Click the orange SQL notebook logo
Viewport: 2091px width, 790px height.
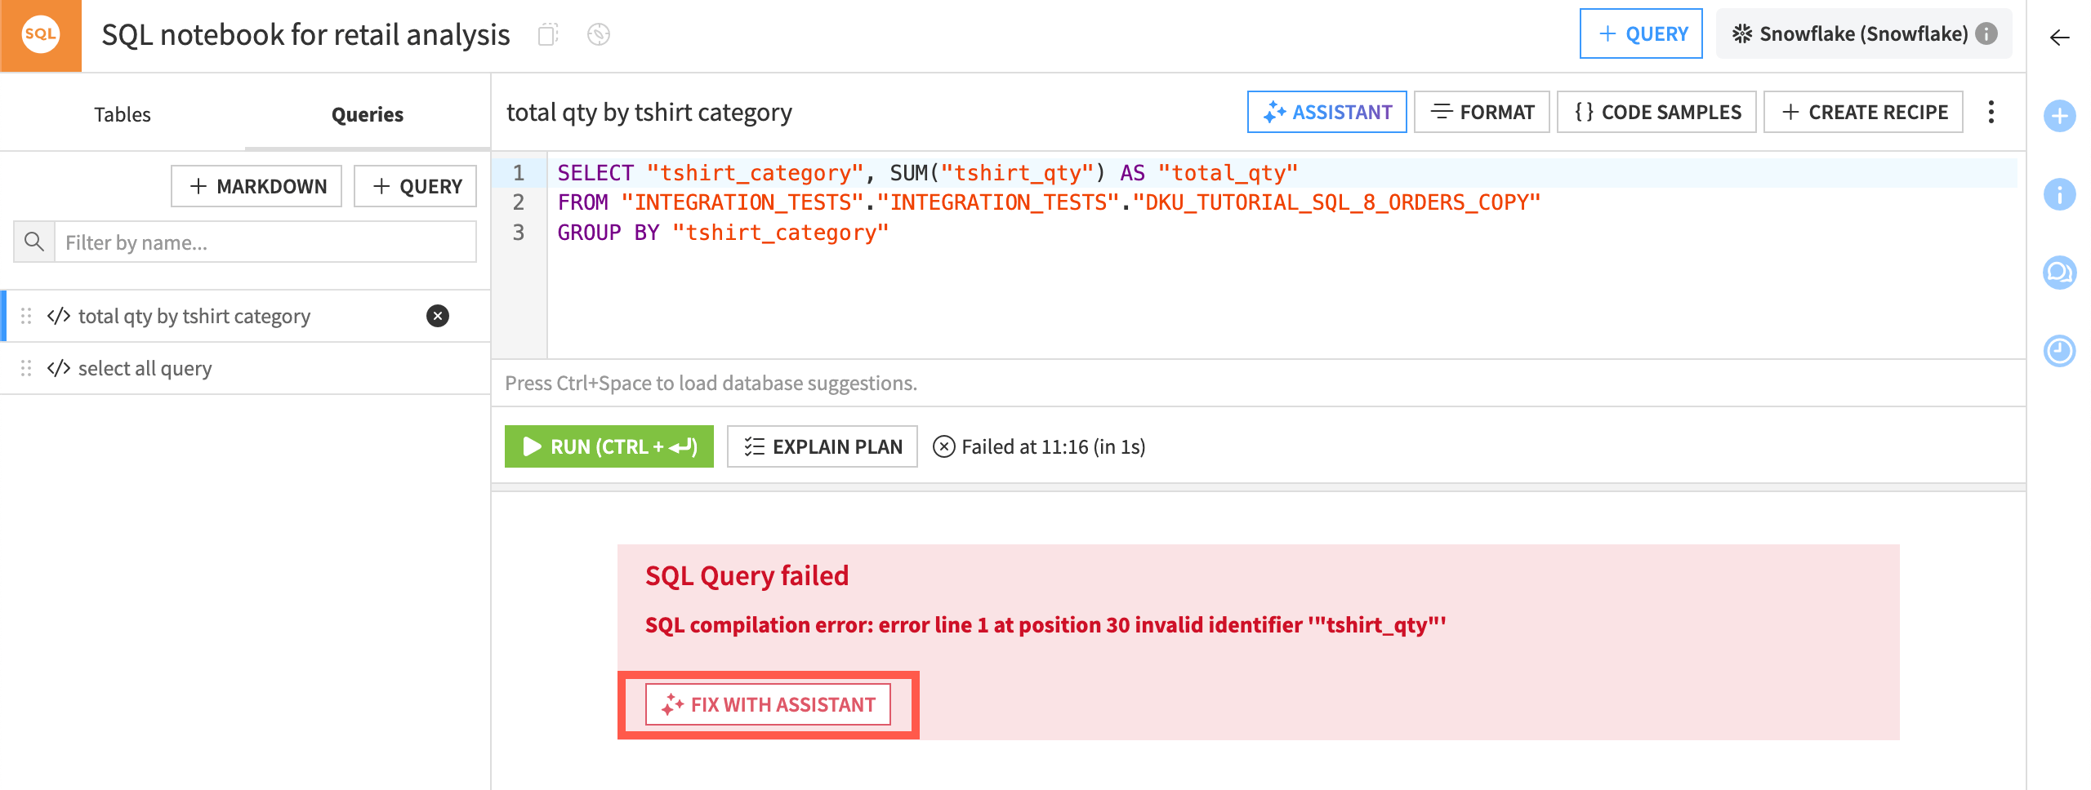point(41,34)
